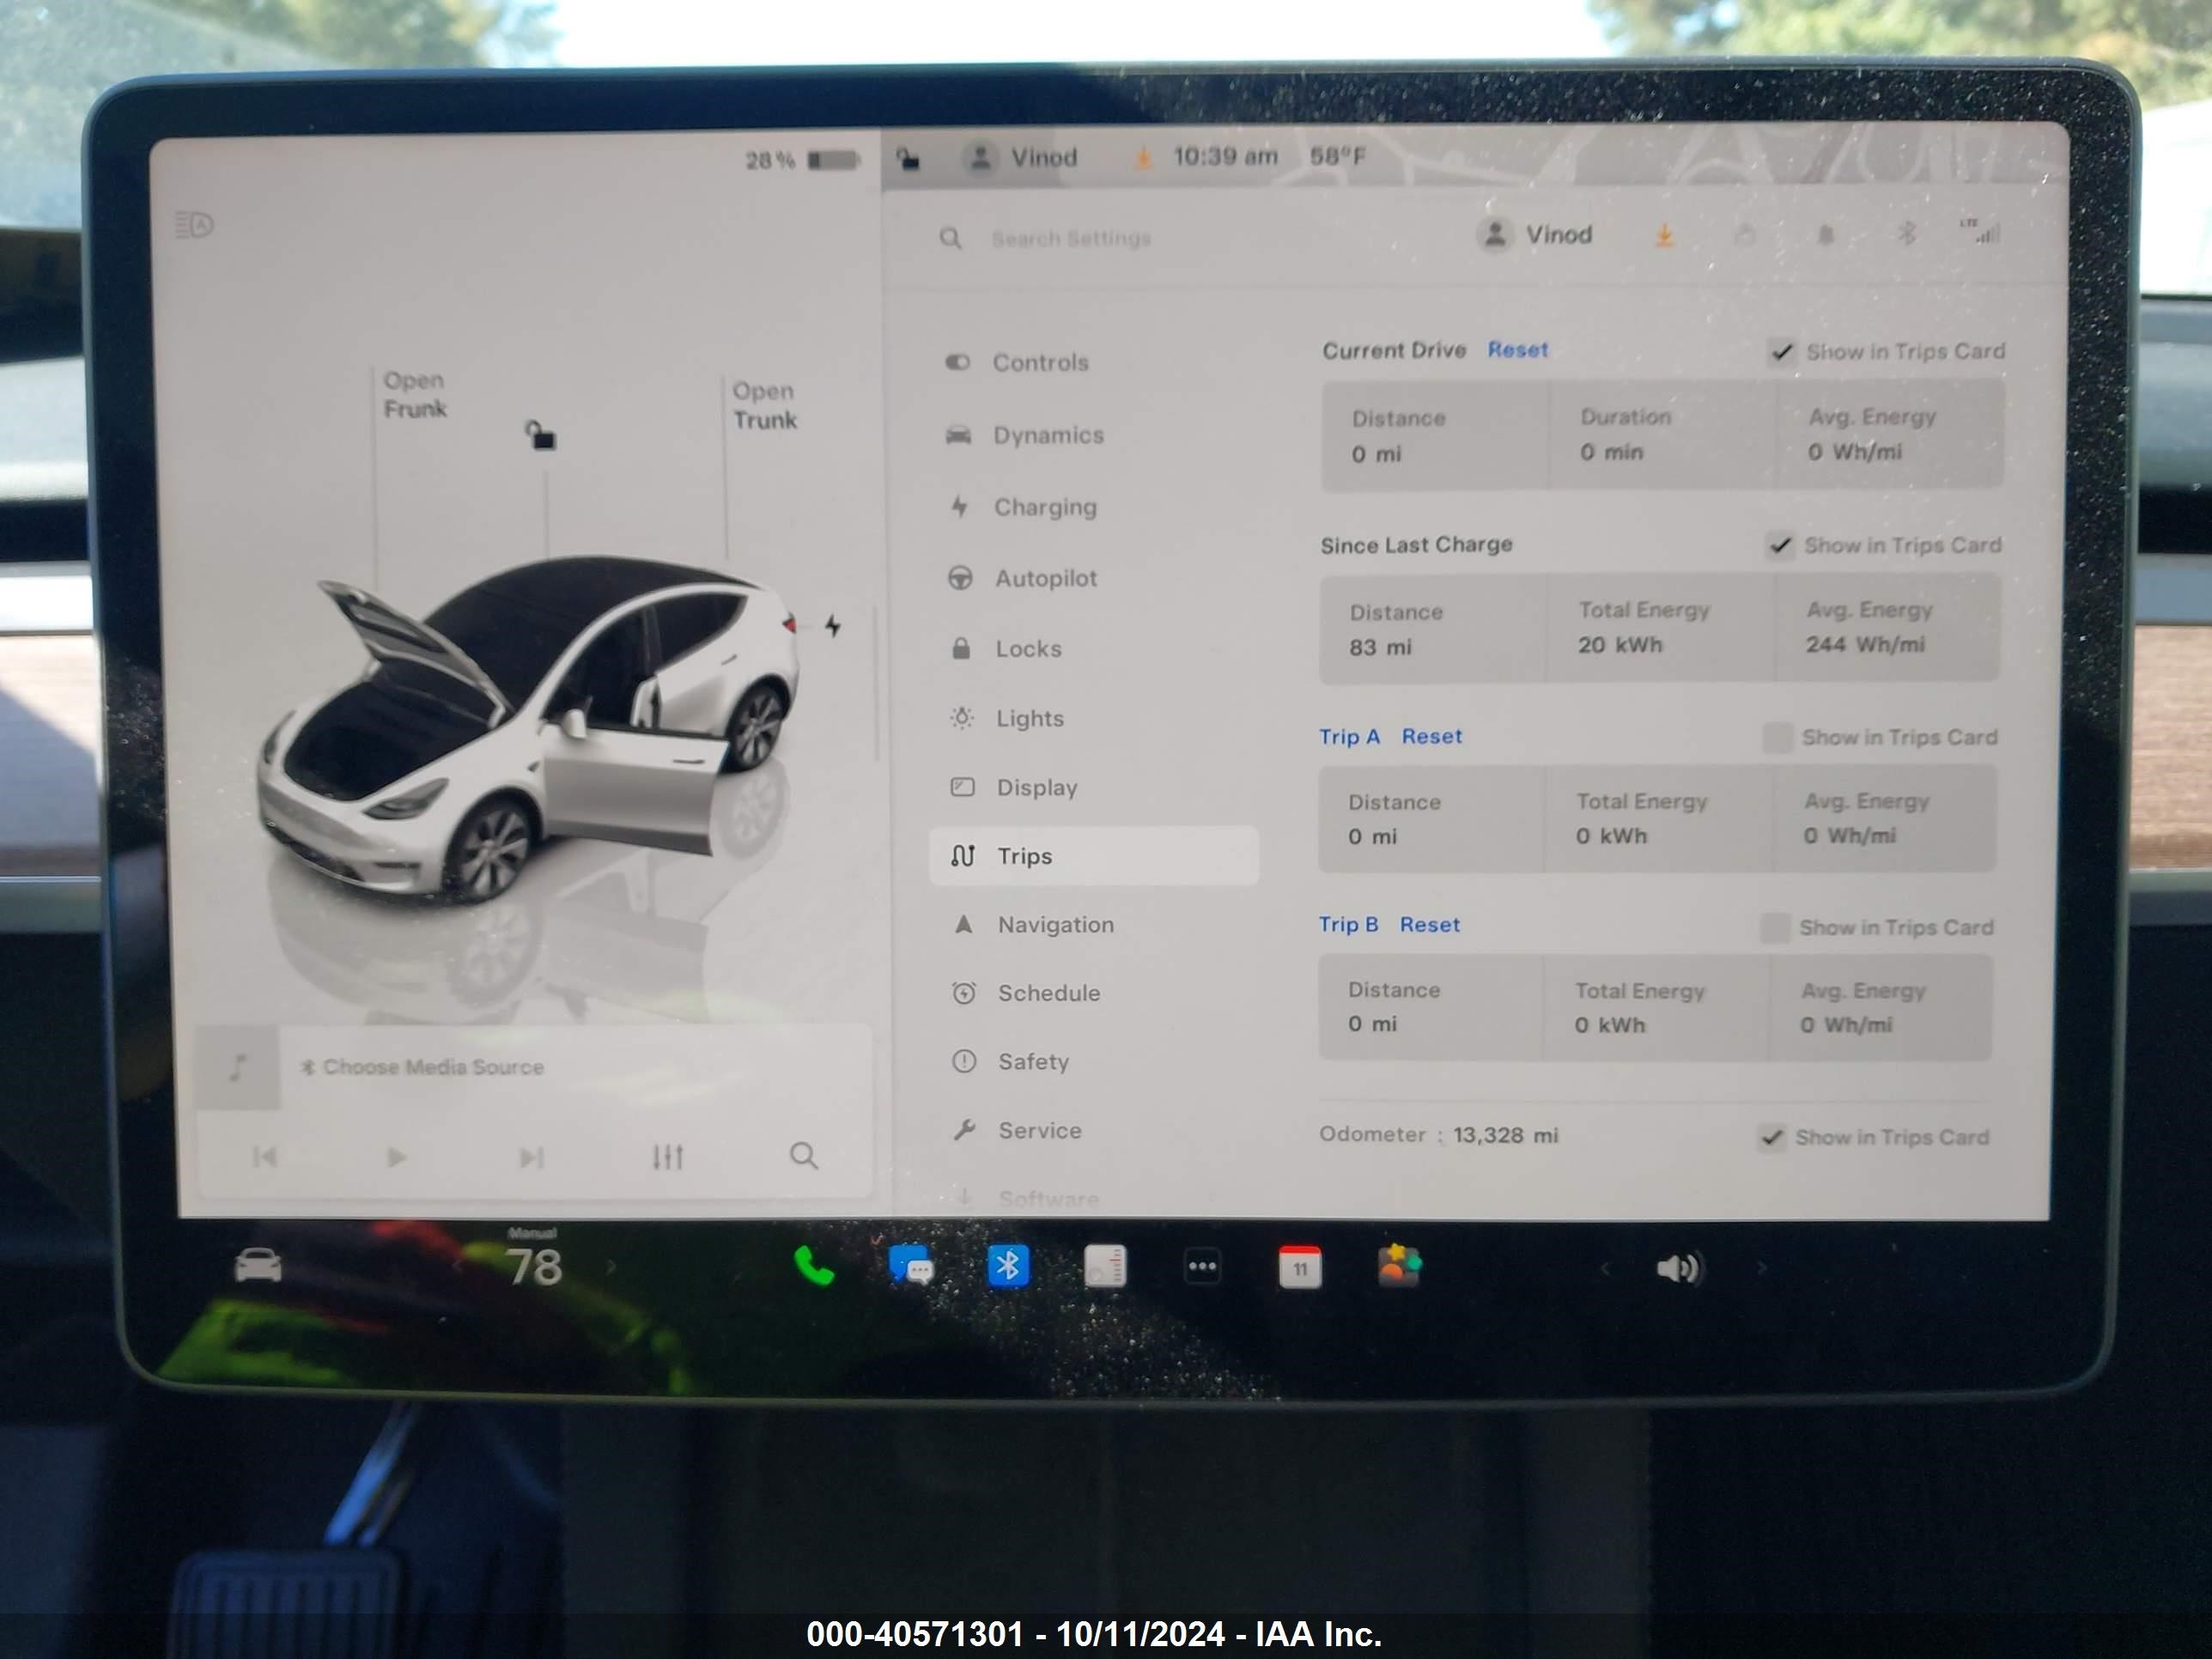Viewport: 2212px width, 1659px height.
Task: Rename Trip B via its label
Action: tap(1348, 925)
